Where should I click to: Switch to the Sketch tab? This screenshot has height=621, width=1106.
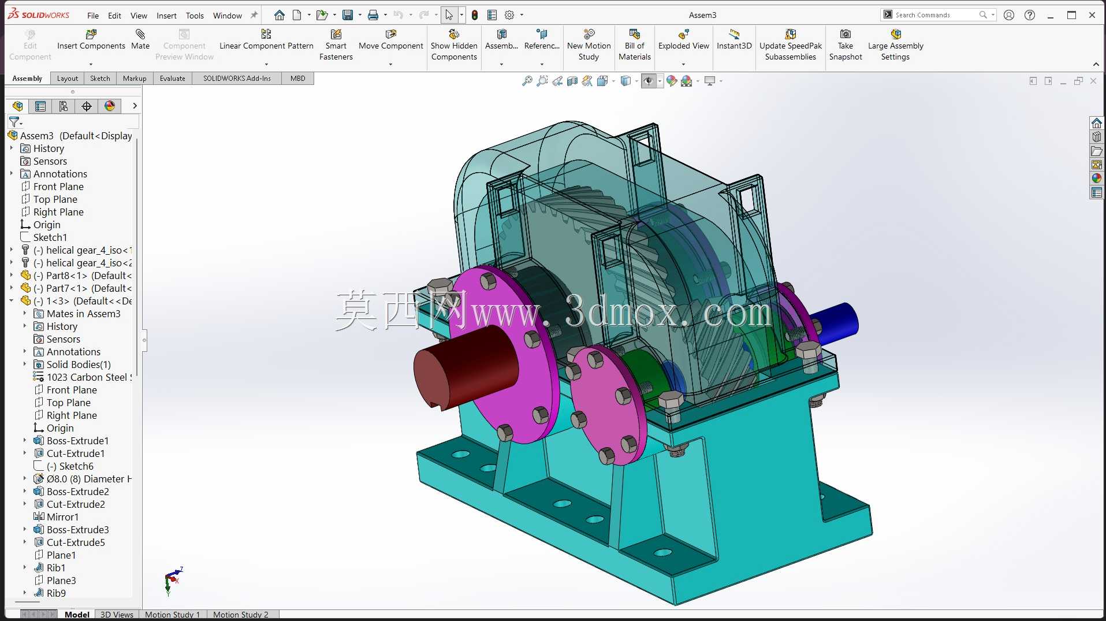point(100,79)
